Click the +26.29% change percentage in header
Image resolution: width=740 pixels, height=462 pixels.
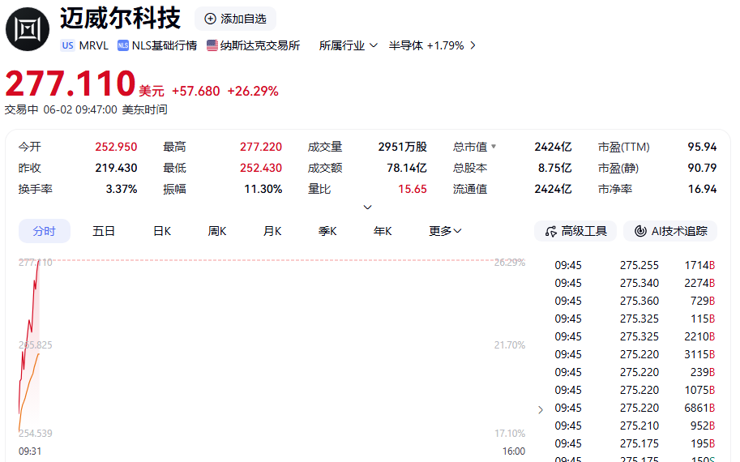[x=253, y=91]
